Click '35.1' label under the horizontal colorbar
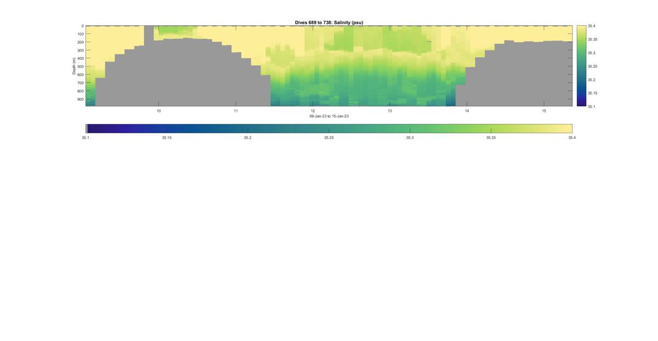This screenshot has height=341, width=658. pyautogui.click(x=86, y=138)
